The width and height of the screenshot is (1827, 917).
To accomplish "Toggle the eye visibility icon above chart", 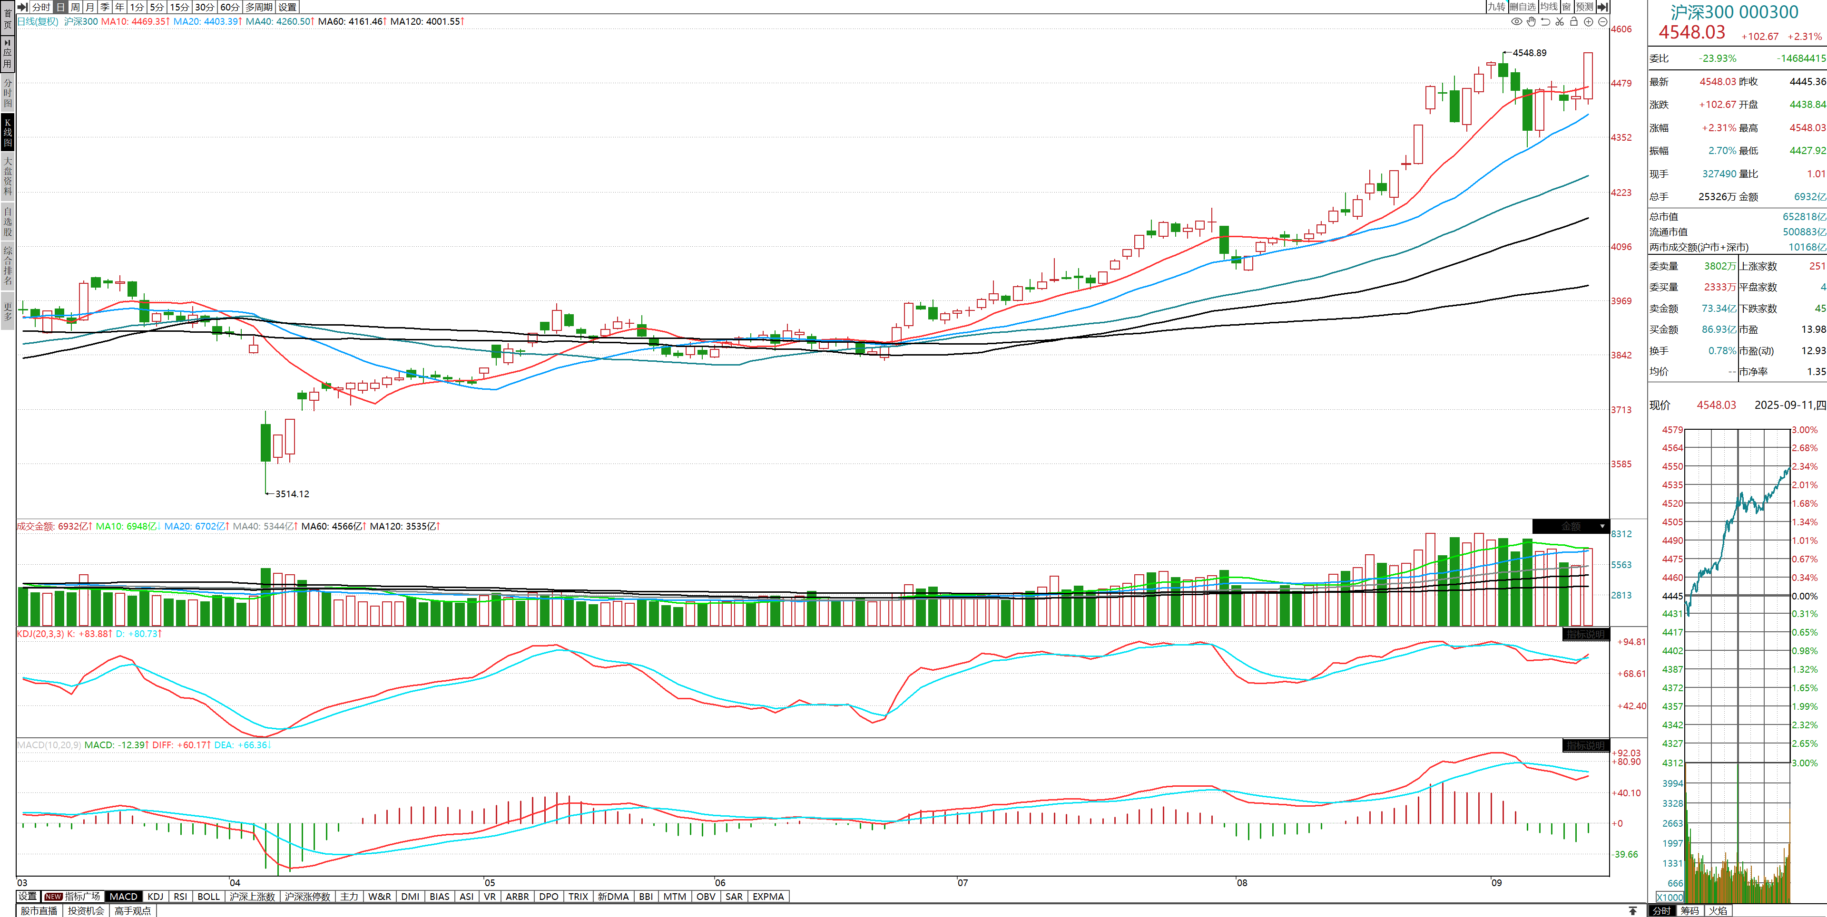I will point(1516,21).
